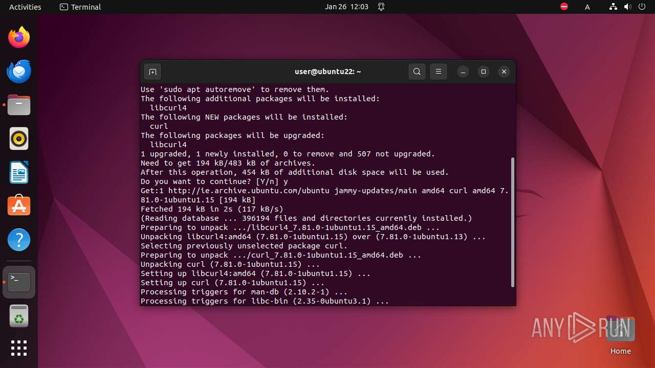Click 'Unpacking curl (7.81.0-1ubuntu1.15)' line

click(x=230, y=264)
